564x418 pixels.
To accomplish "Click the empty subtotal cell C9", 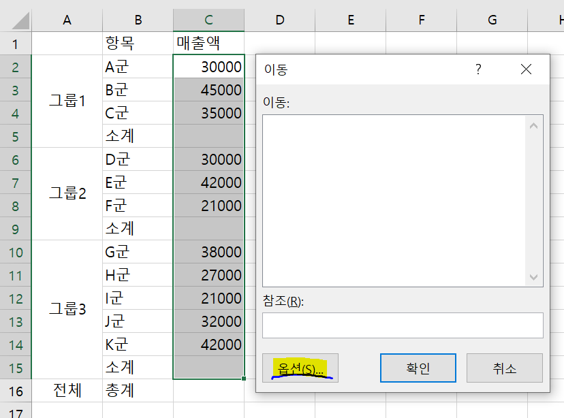I will point(208,229).
